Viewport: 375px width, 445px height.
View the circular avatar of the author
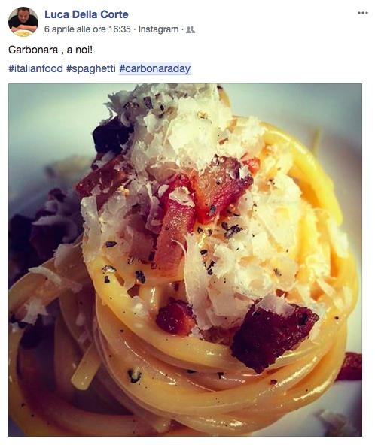tap(23, 22)
